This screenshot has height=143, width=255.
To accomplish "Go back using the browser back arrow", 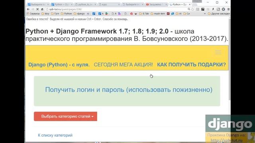I will point(28,9).
